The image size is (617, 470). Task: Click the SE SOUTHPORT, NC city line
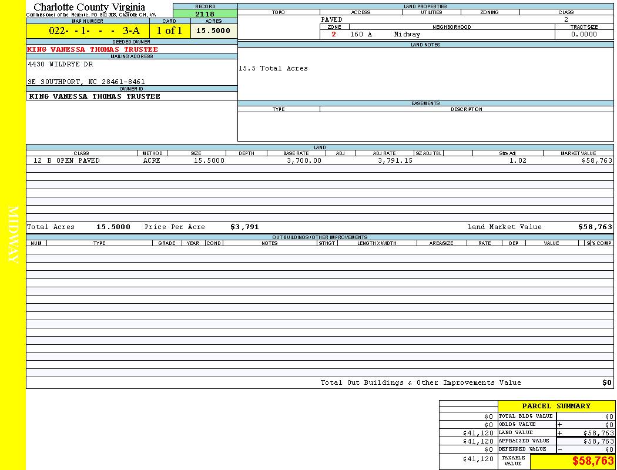[x=86, y=82]
